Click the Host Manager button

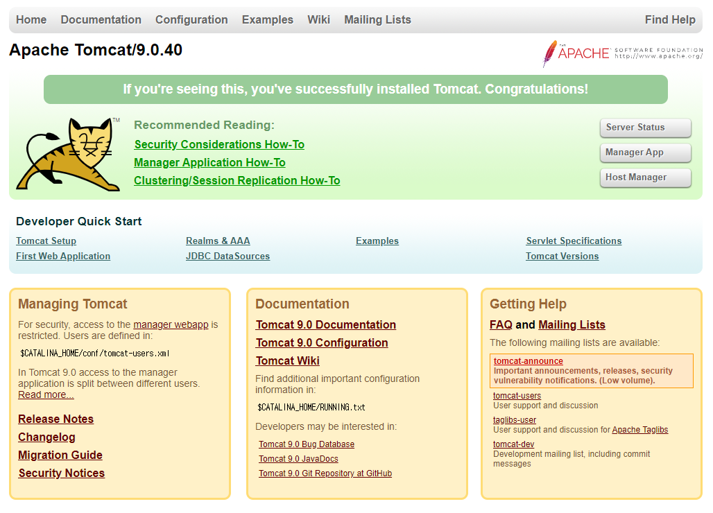645,177
